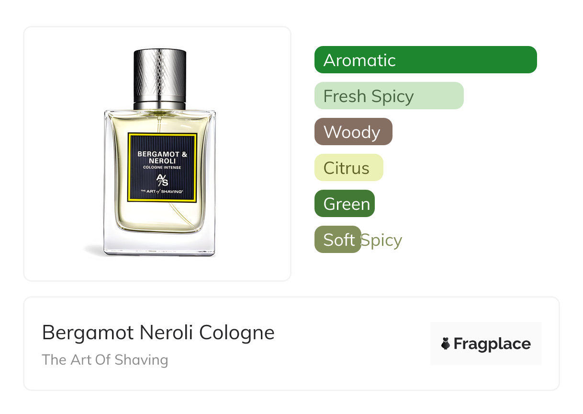Screen dimensions: 583x414
Task: Click the Spicy text beside Soft bar
Action: coord(381,240)
